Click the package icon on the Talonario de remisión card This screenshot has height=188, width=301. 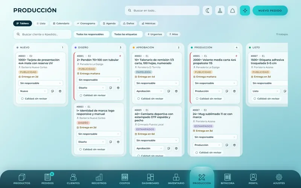(176, 91)
